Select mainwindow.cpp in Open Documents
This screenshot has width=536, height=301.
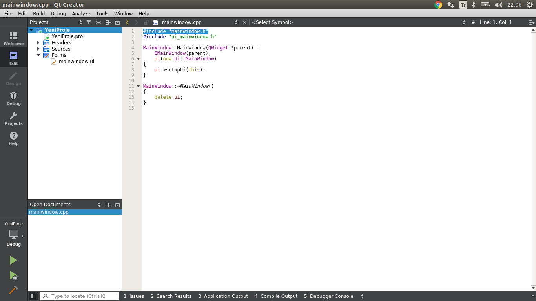pos(75,212)
